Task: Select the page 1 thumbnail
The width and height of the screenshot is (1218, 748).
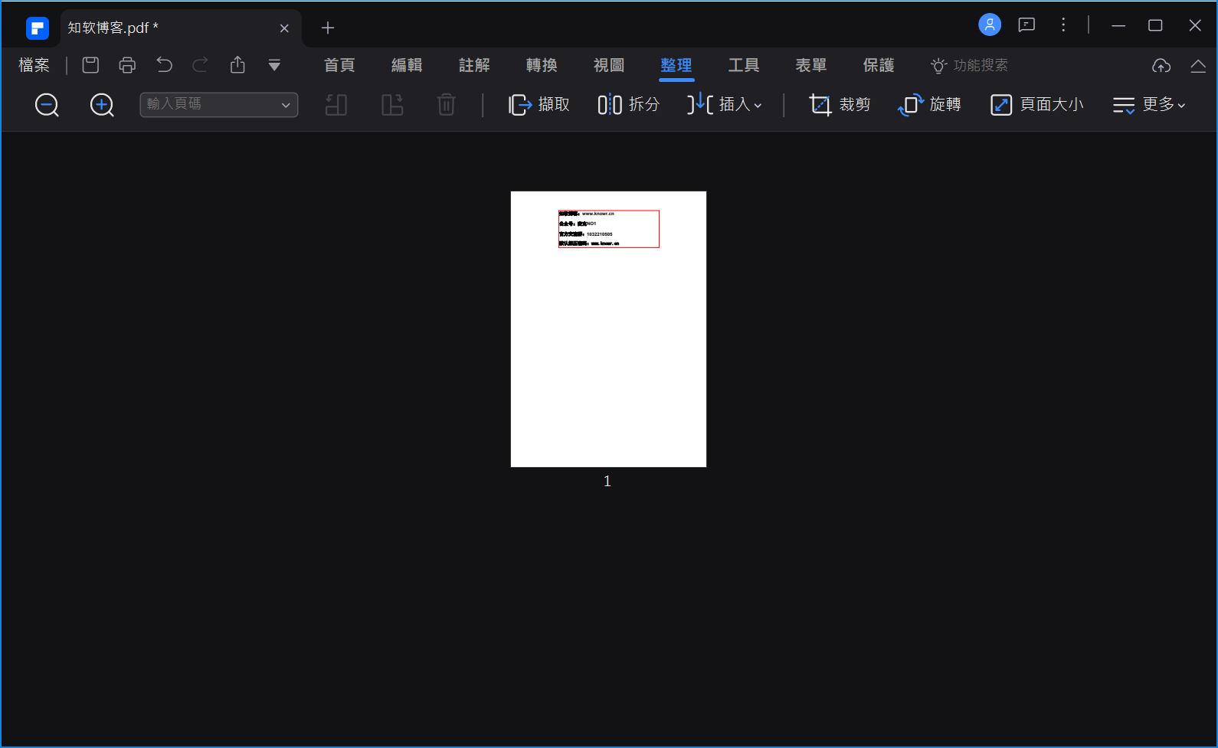Action: [608, 329]
